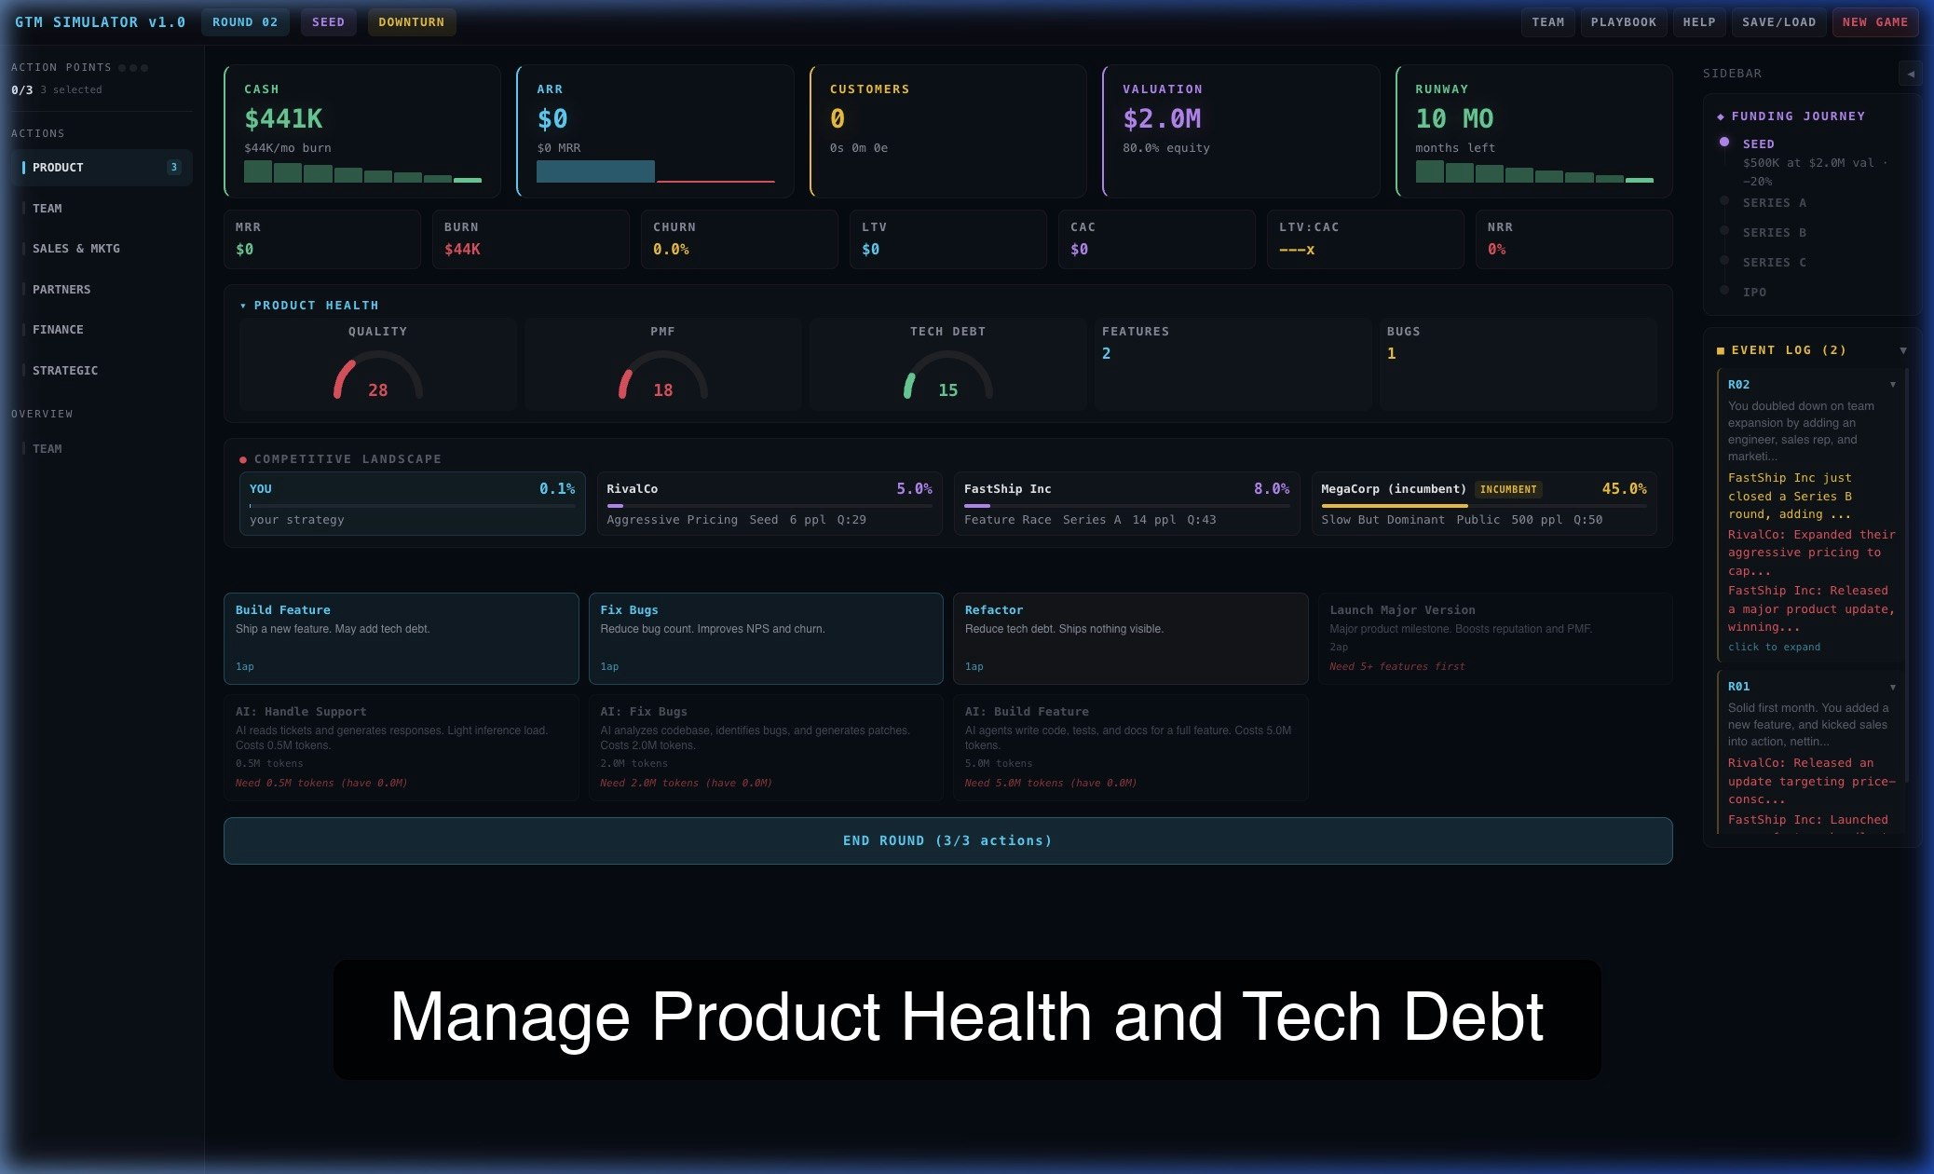The width and height of the screenshot is (1934, 1174).
Task: Toggle the Fix Bugs action card
Action: point(765,638)
